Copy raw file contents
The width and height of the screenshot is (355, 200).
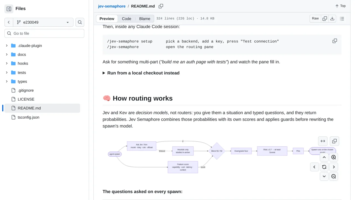(x=325, y=19)
